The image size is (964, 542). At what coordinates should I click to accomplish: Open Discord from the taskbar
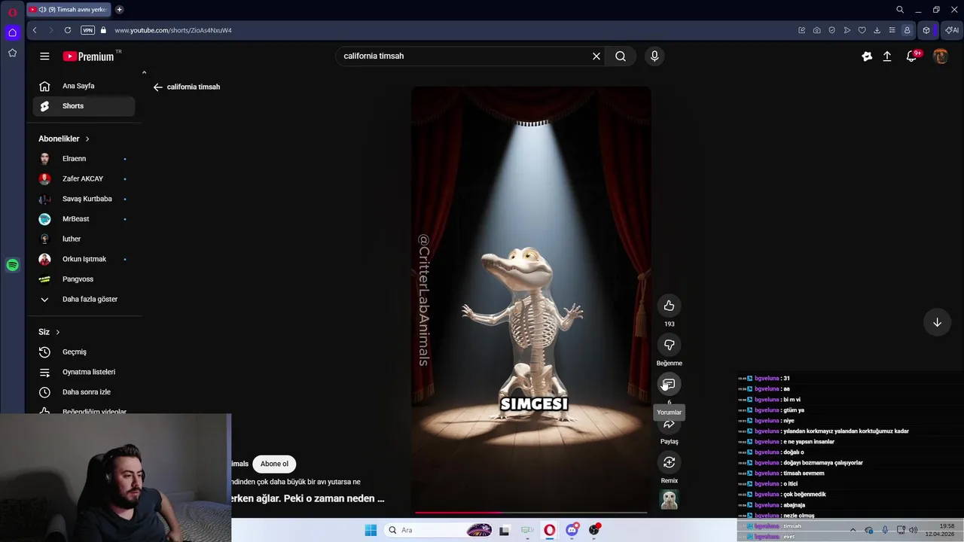(572, 530)
